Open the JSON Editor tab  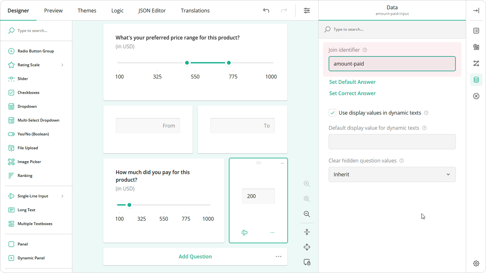(152, 10)
